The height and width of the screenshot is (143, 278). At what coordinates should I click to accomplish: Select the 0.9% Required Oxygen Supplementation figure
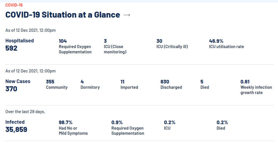pyautogui.click(x=128, y=128)
